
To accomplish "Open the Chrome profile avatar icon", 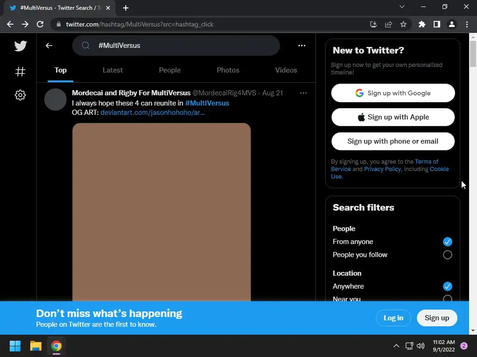I will [452, 24].
